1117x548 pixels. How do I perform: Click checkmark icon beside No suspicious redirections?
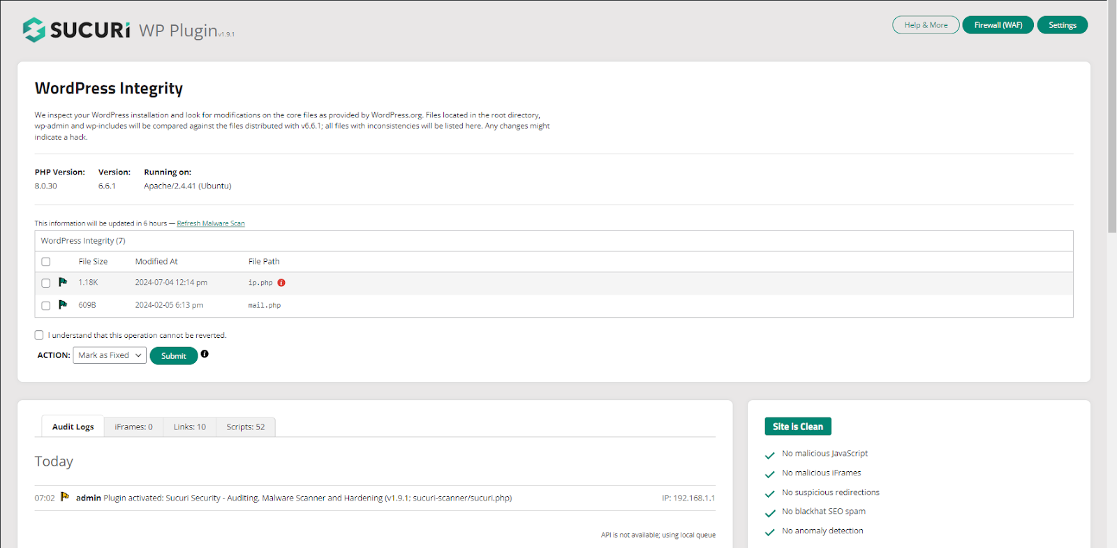pos(770,494)
